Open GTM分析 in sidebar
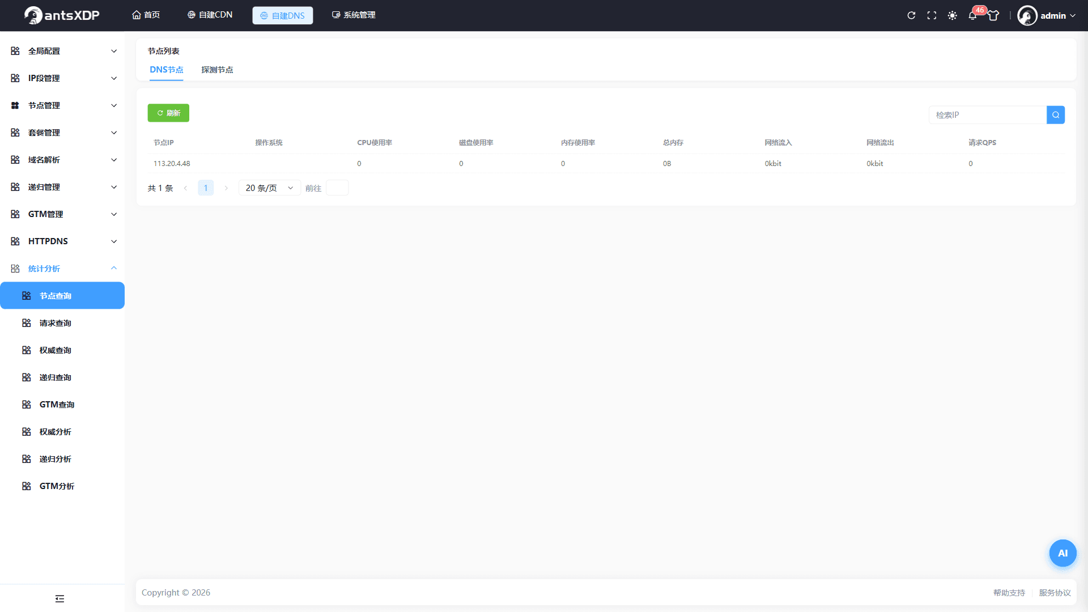This screenshot has width=1088, height=612. pyautogui.click(x=62, y=486)
